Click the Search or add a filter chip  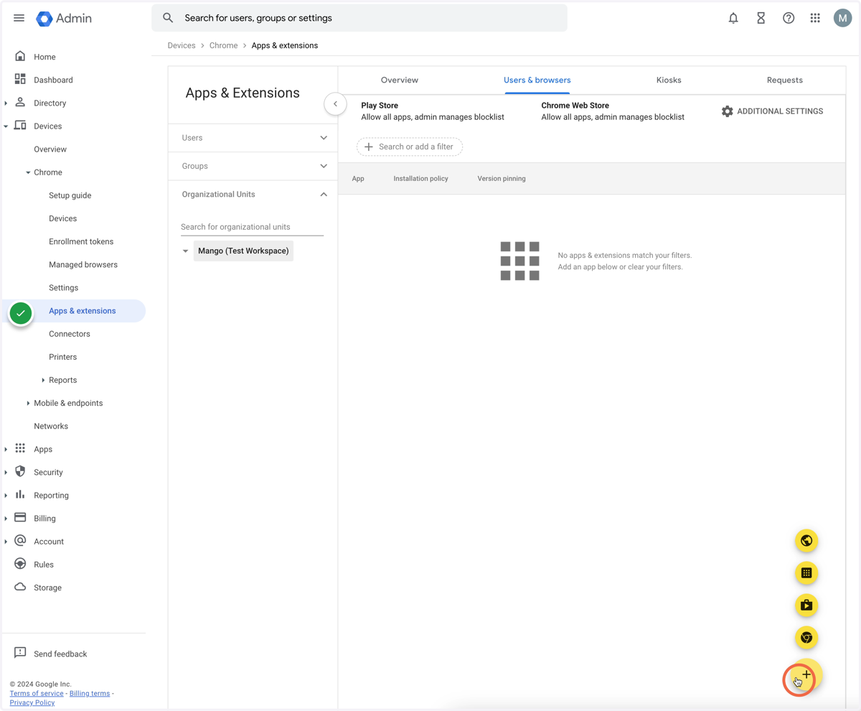[x=410, y=147]
